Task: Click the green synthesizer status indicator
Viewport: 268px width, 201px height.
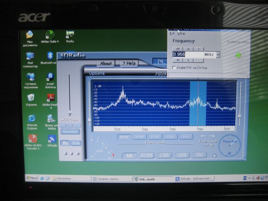Action: click(x=238, y=55)
